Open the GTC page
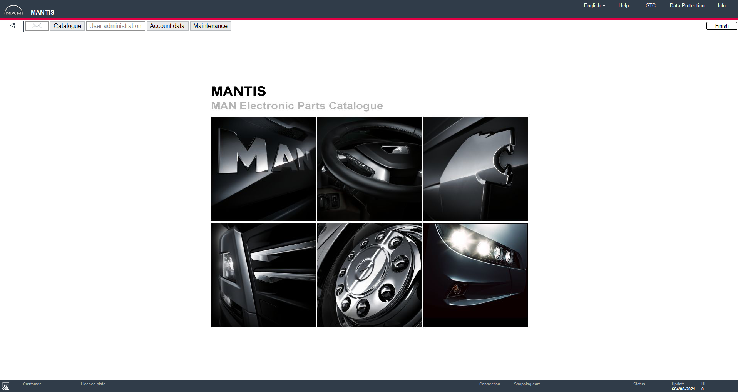The image size is (738, 392). [650, 5]
